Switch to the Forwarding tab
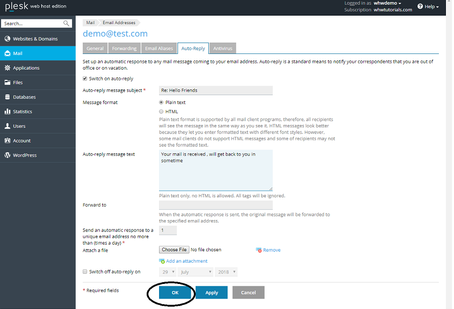The width and height of the screenshot is (454, 309). 125,48
